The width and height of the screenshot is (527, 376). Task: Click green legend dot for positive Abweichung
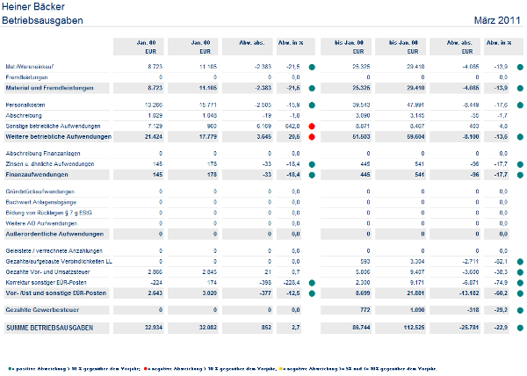point(10,369)
